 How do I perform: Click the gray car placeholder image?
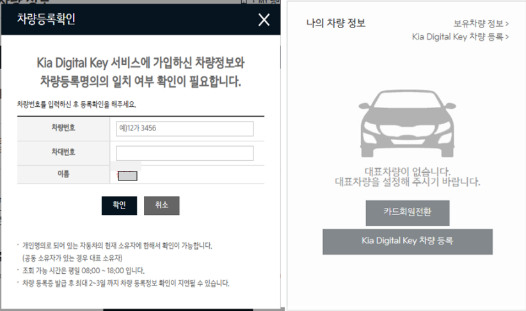coord(407,124)
